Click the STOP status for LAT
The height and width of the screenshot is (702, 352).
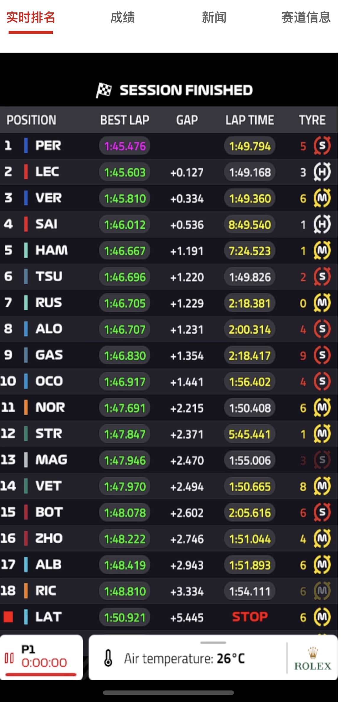tap(250, 617)
